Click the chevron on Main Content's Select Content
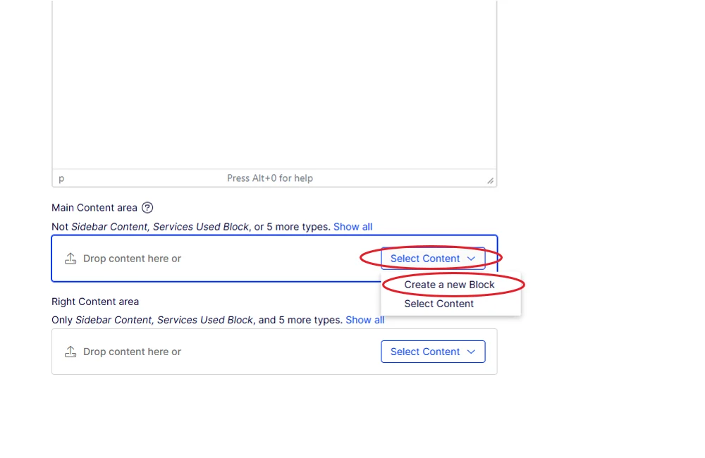The image size is (705, 458). pyautogui.click(x=471, y=259)
